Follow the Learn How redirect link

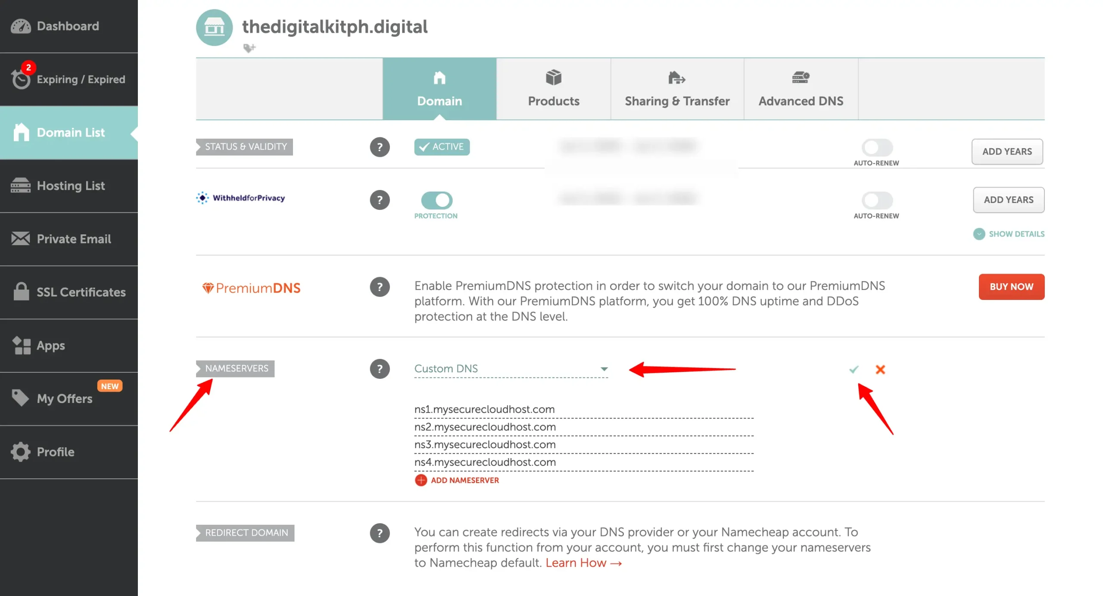click(x=583, y=563)
